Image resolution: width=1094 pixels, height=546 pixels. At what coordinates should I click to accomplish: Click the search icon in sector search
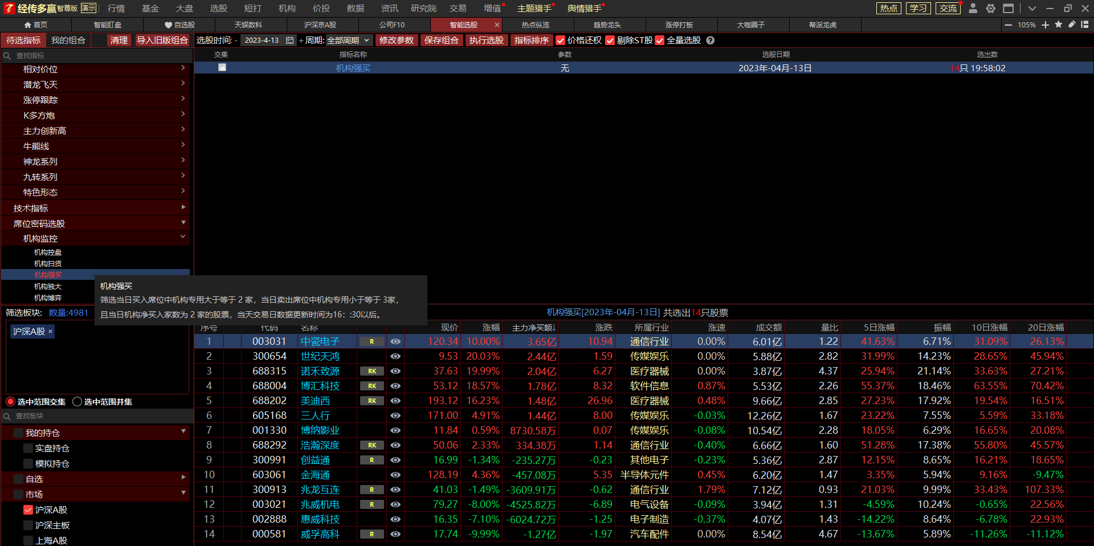[7, 417]
